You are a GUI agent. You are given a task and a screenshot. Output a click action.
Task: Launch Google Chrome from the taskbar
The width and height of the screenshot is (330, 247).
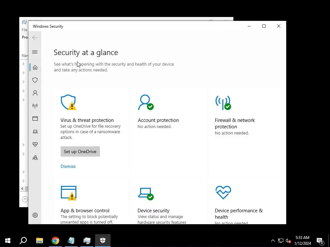click(x=55, y=241)
